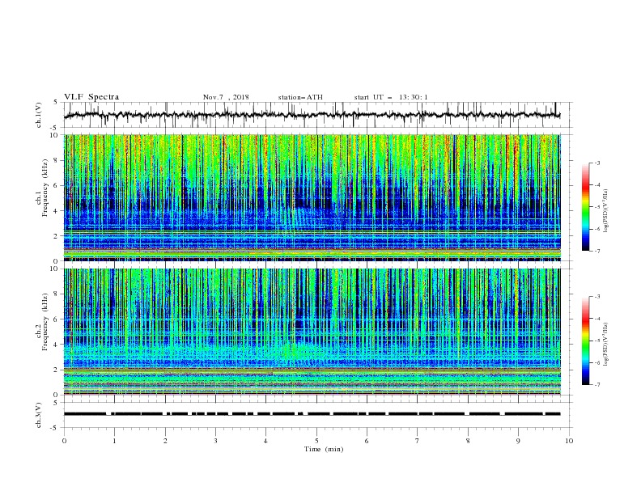This screenshot has height=495, width=641.
Task: Click the "-5" label on ch.1 colorbar
Action: (x=597, y=207)
